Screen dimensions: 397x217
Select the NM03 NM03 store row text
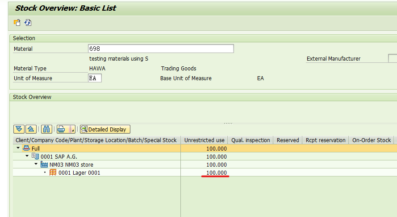pyautogui.click(x=71, y=165)
